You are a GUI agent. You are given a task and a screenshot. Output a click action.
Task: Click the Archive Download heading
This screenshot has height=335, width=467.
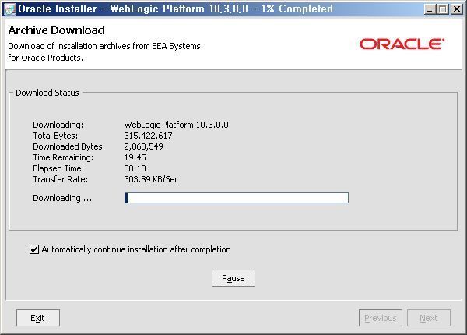(x=56, y=30)
